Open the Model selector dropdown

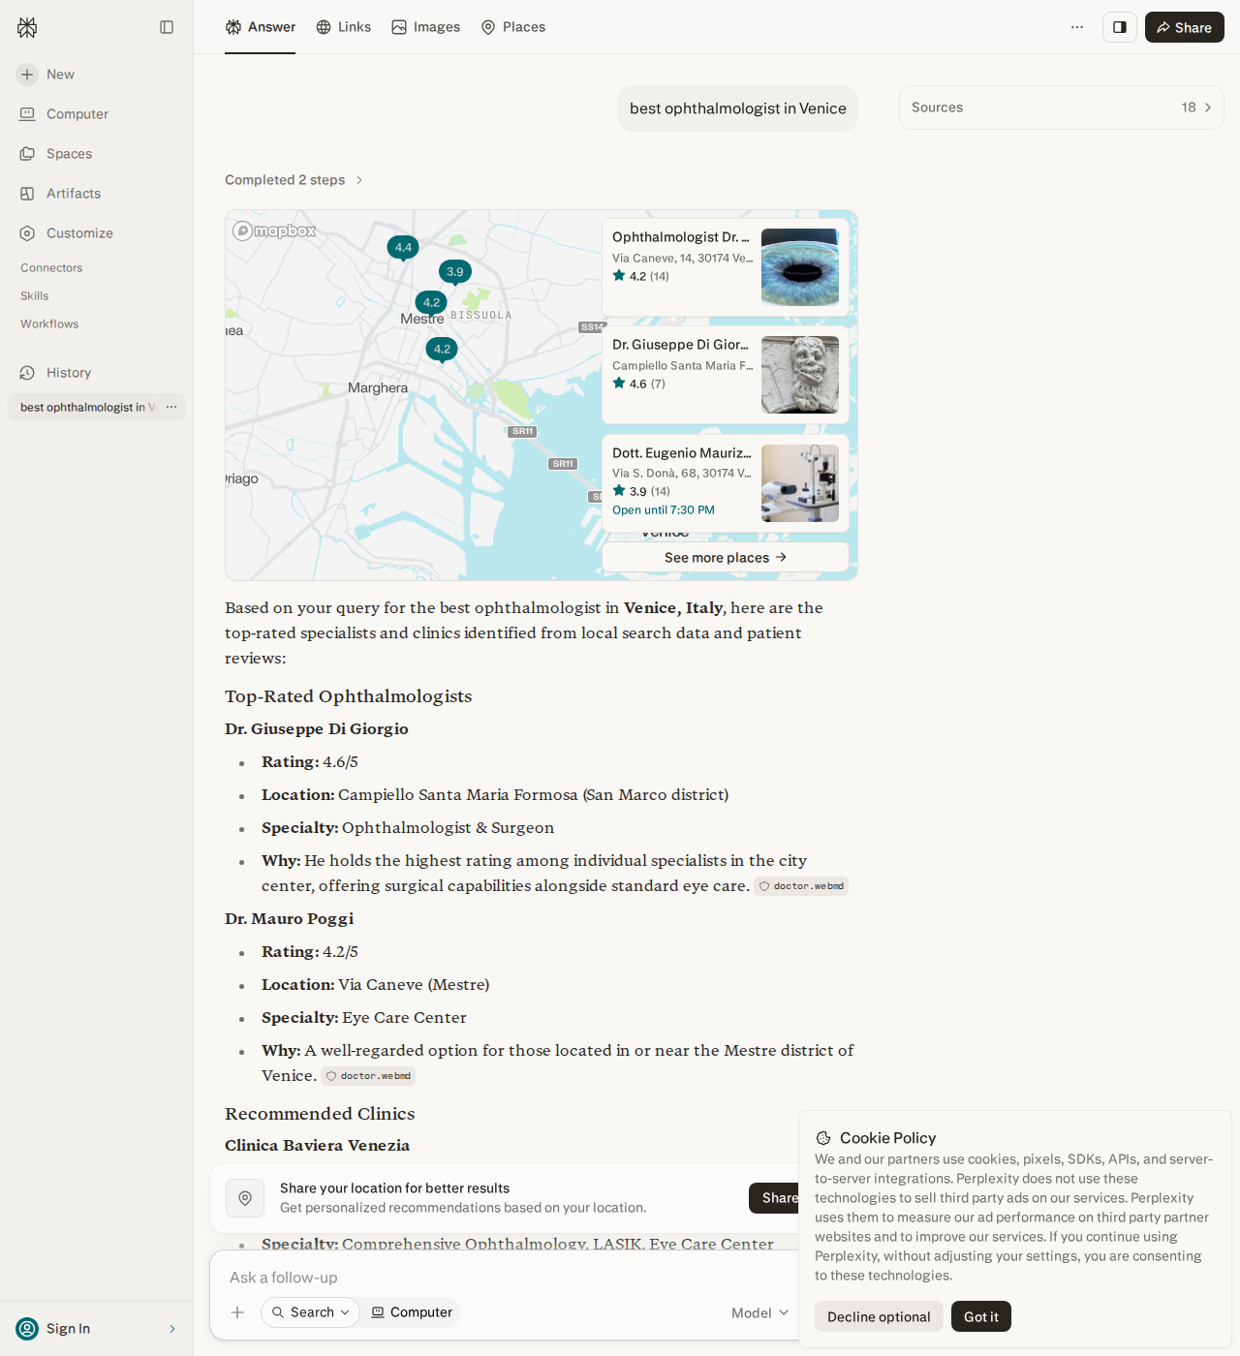[760, 1312]
